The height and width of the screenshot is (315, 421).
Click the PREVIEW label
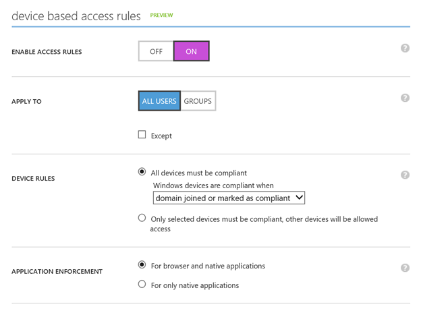coord(162,16)
